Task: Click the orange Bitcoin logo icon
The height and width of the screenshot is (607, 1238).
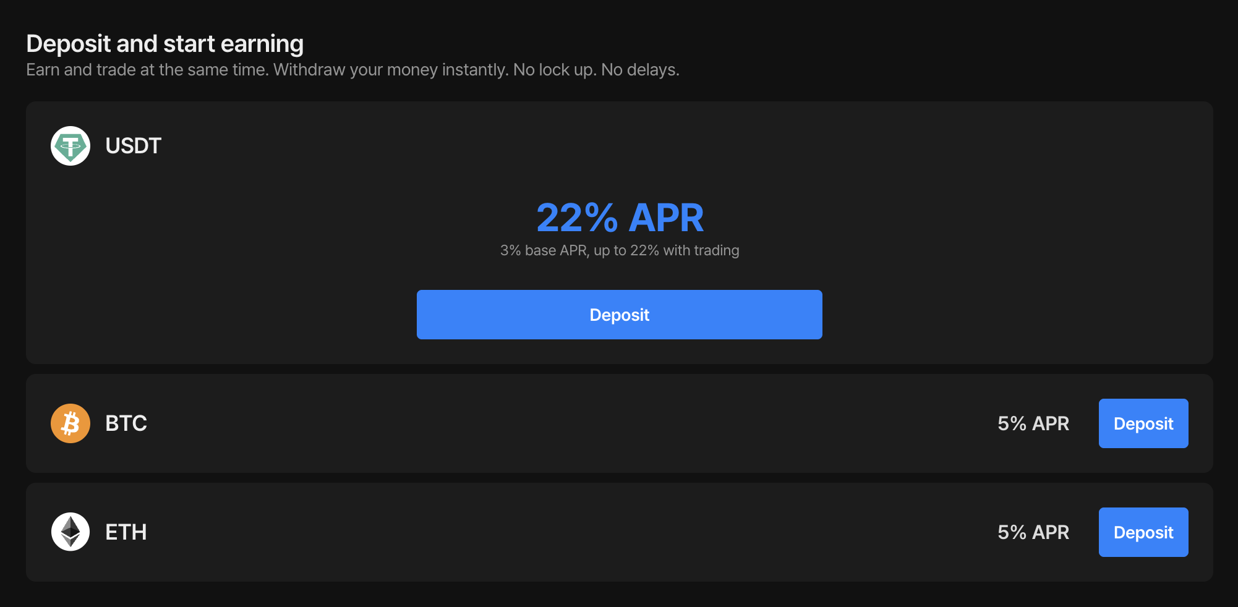Action: pos(70,423)
